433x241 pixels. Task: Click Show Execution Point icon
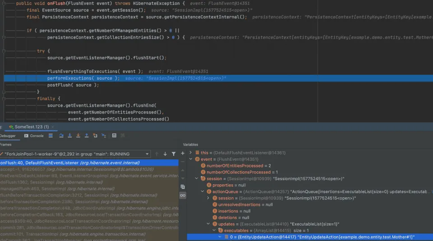(51, 136)
